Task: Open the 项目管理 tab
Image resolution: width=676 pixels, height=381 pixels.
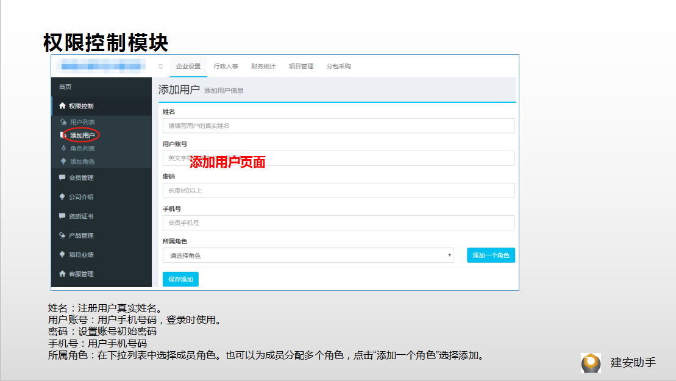Action: pyautogui.click(x=301, y=66)
